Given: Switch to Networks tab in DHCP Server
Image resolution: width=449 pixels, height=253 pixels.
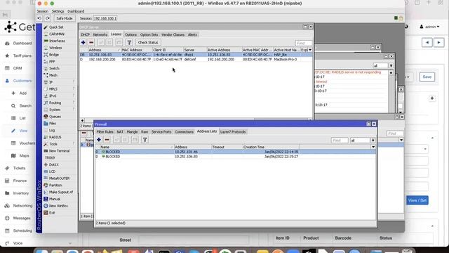Looking at the screenshot, I should [x=100, y=34].
